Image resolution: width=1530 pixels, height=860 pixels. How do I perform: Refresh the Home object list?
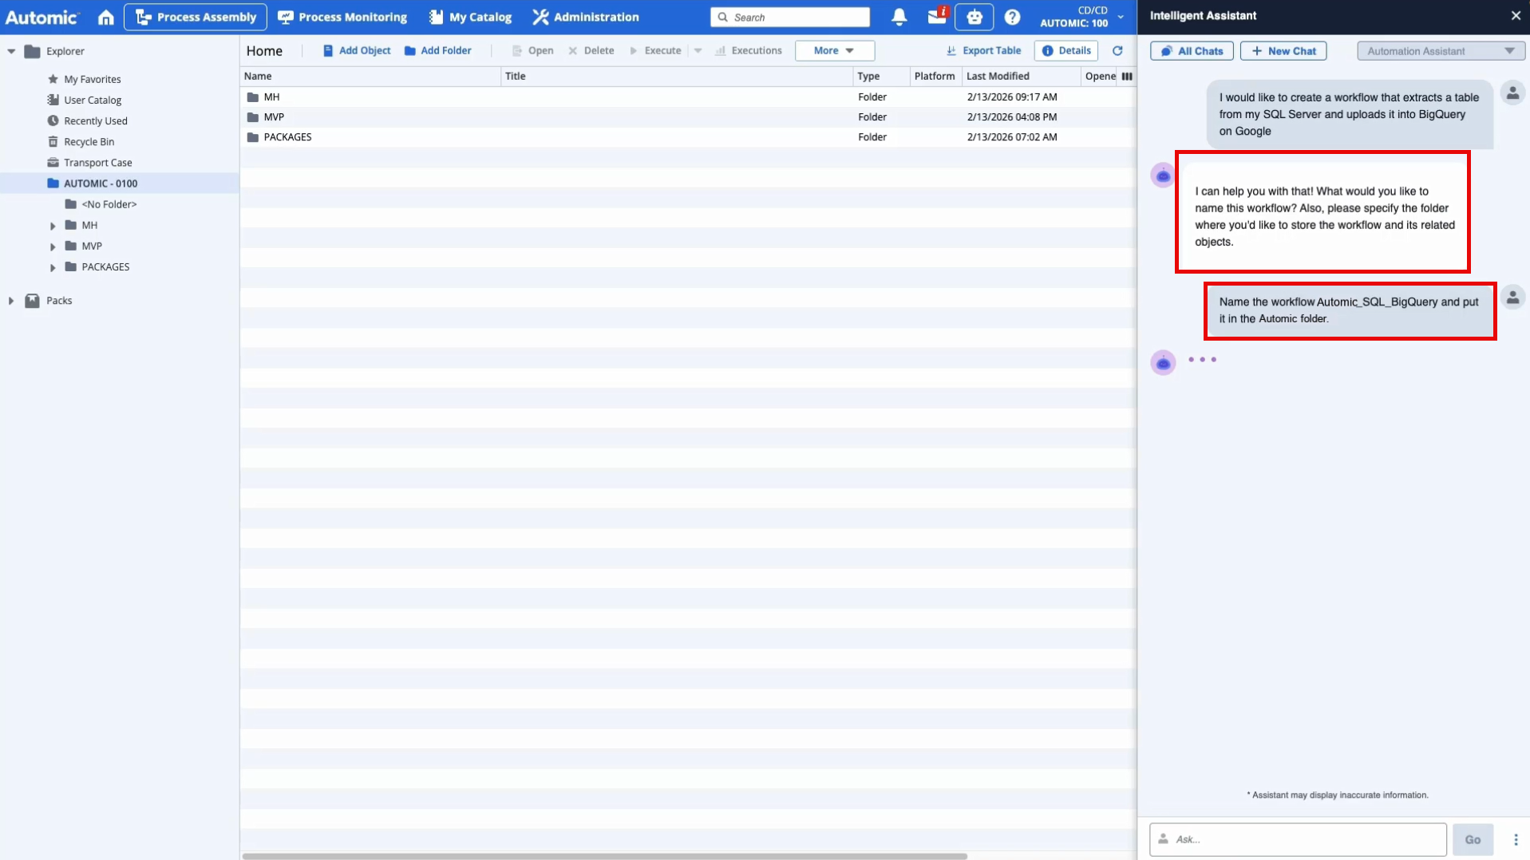coord(1117,50)
